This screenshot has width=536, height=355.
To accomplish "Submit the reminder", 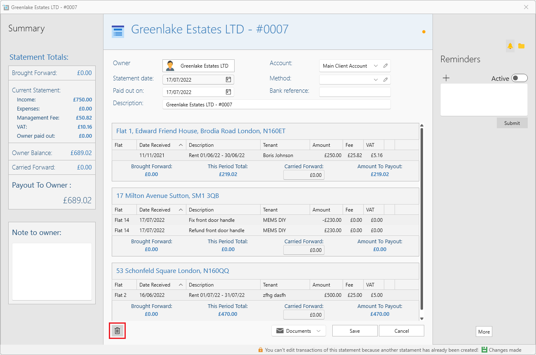I will [x=512, y=123].
